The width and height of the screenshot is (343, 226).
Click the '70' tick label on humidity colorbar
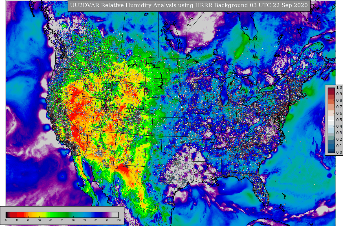point(85,220)
